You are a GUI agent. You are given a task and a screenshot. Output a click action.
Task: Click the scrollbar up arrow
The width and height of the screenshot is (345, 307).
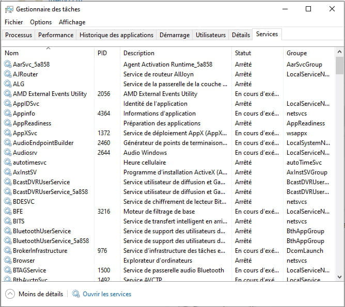pos(339,52)
